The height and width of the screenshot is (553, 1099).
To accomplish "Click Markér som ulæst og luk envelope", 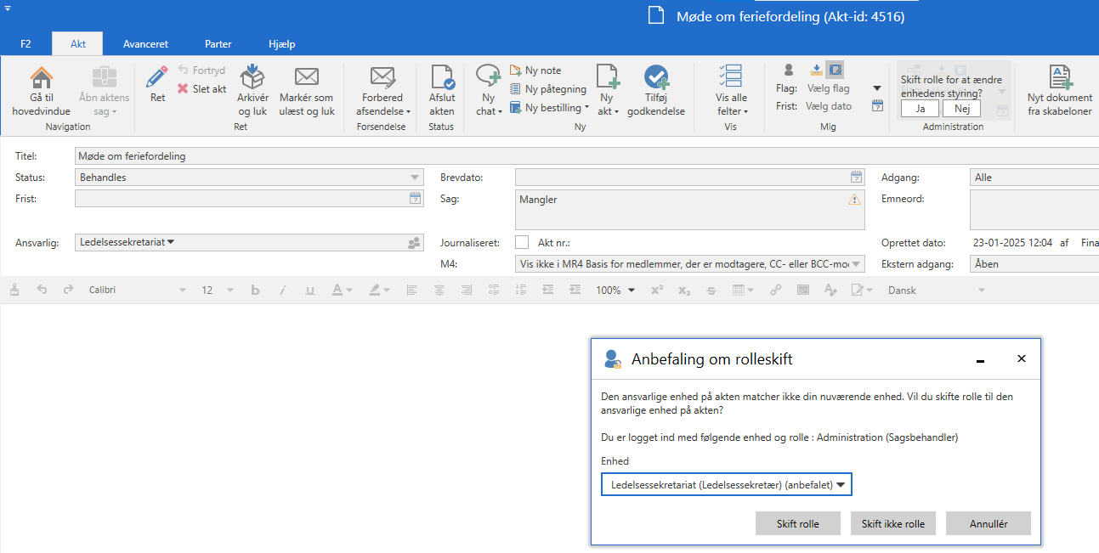I will [306, 78].
